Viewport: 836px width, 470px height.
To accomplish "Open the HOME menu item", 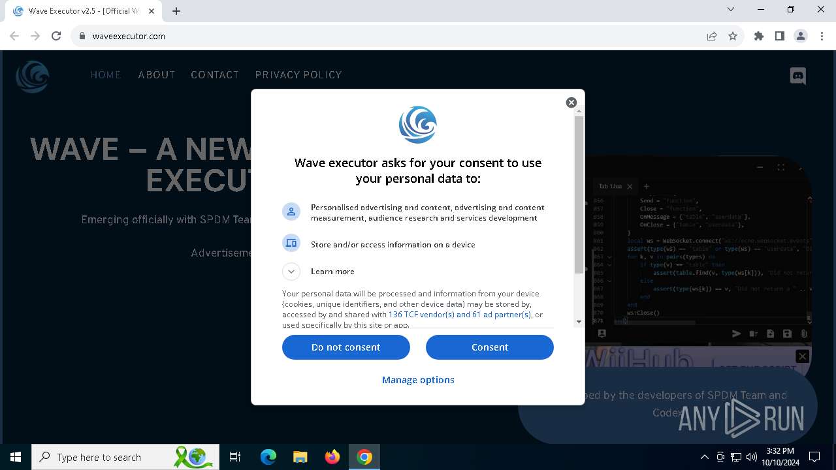I will [x=106, y=75].
